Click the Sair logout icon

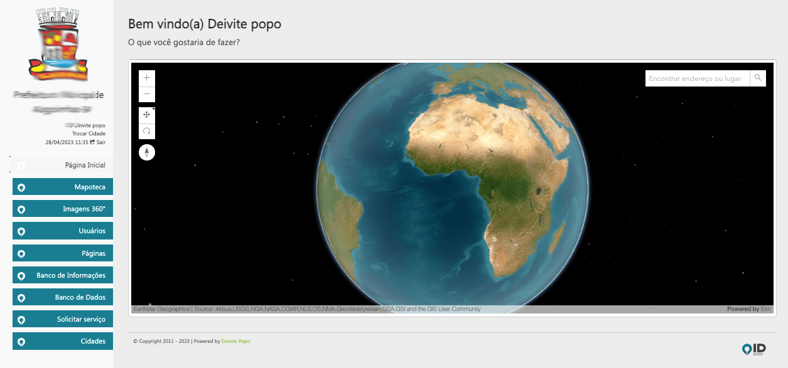click(x=93, y=142)
